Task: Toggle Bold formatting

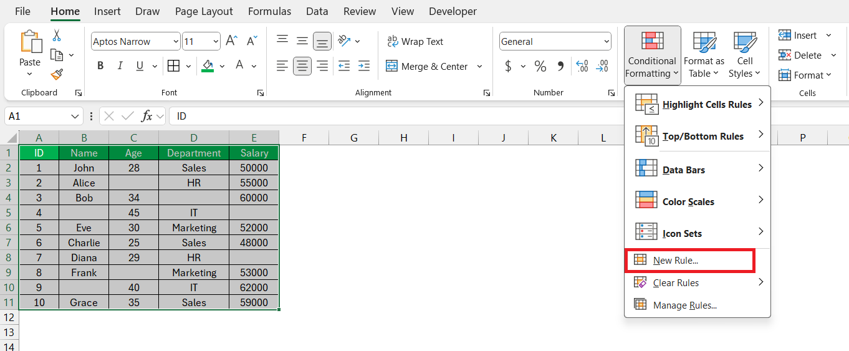Action: 100,66
